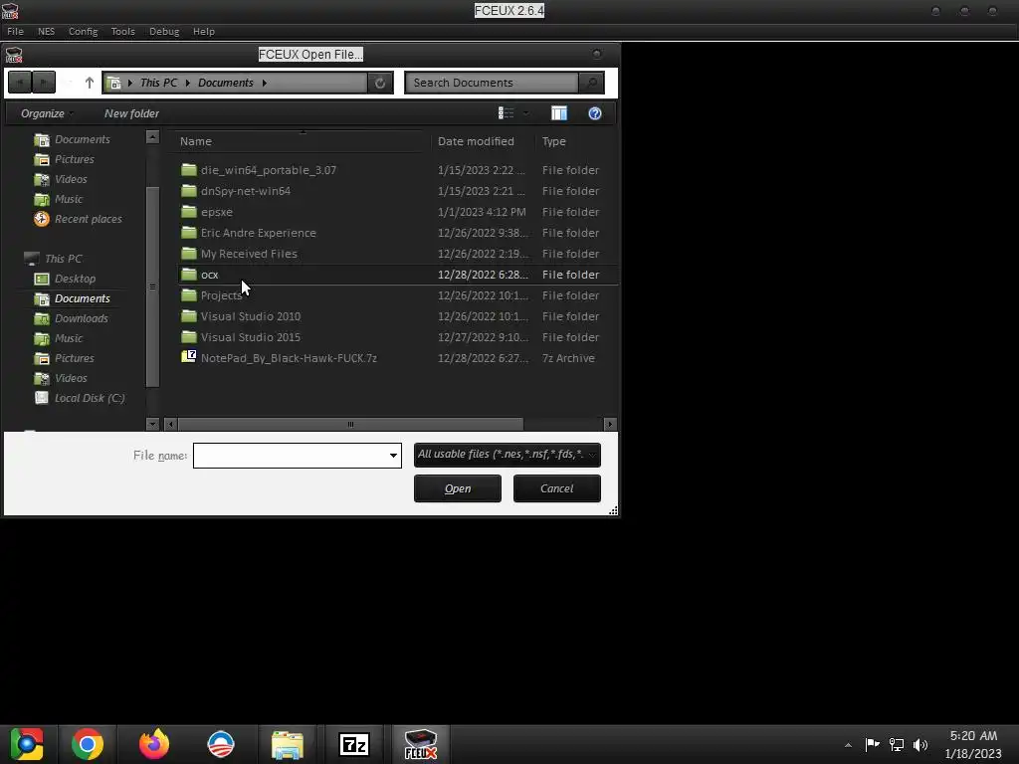Select the ocx folder

point(398,275)
